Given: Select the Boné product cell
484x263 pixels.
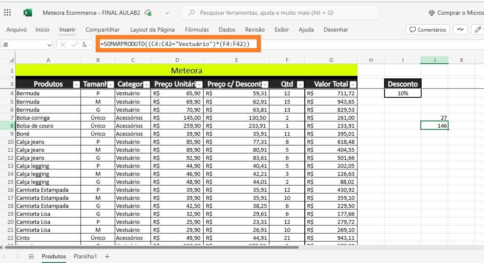Looking at the screenshot, I should 48,134.
